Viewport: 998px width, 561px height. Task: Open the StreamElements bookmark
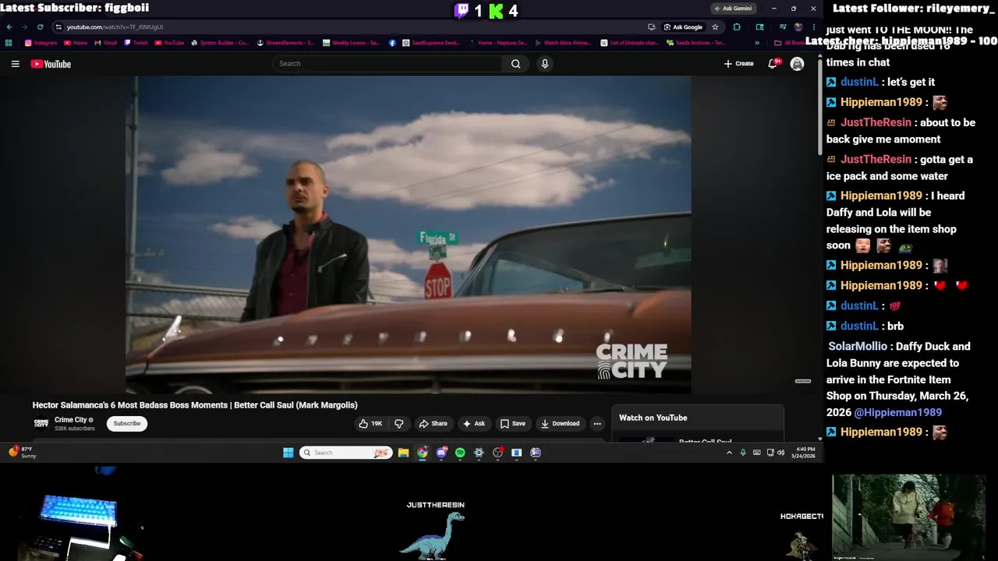[285, 43]
